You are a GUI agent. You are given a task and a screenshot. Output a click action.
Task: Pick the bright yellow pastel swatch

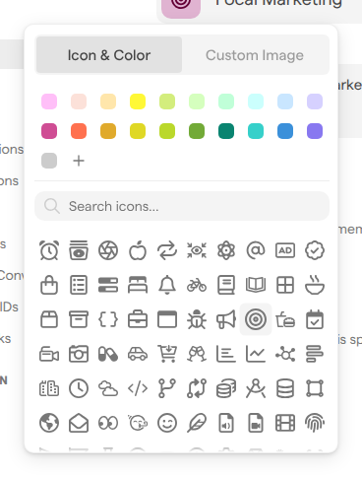pos(138,102)
